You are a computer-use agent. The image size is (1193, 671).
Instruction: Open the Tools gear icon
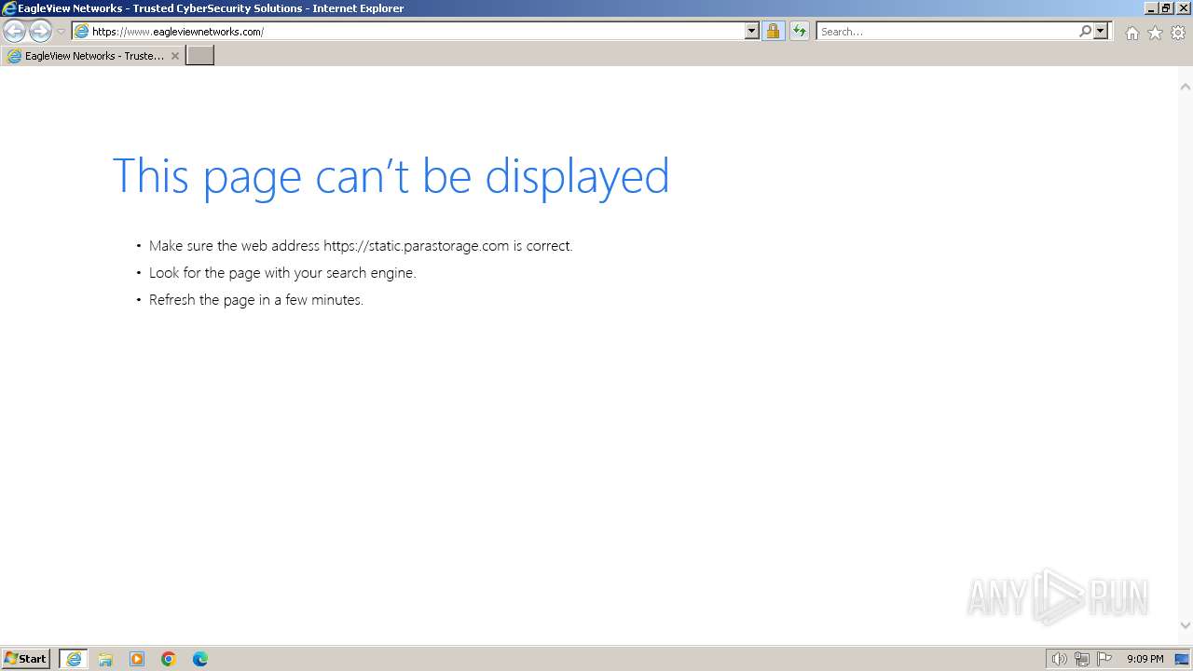(1178, 33)
